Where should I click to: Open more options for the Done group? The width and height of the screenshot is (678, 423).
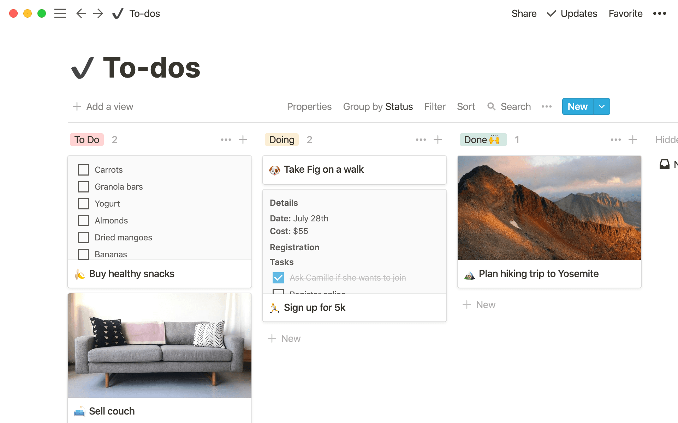615,140
